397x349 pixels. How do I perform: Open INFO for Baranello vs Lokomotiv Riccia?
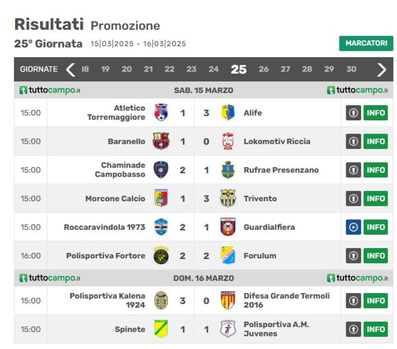point(376,141)
